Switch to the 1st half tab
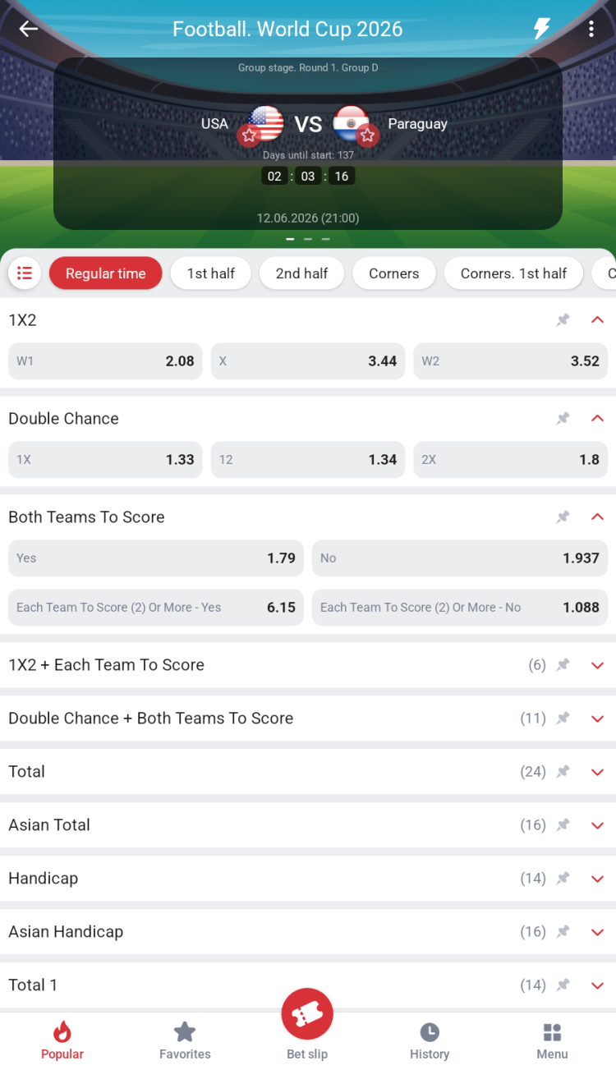Viewport: 616px width, 1070px height. point(211,273)
